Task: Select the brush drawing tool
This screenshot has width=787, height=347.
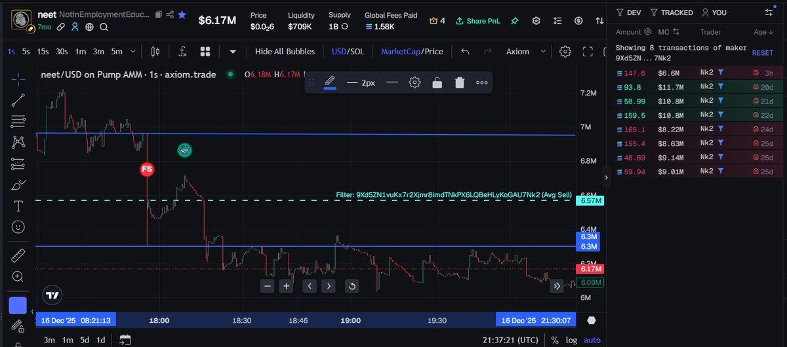Action: [18, 185]
